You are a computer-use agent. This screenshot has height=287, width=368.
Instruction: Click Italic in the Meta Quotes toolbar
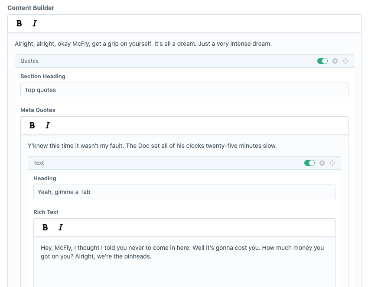click(x=48, y=125)
